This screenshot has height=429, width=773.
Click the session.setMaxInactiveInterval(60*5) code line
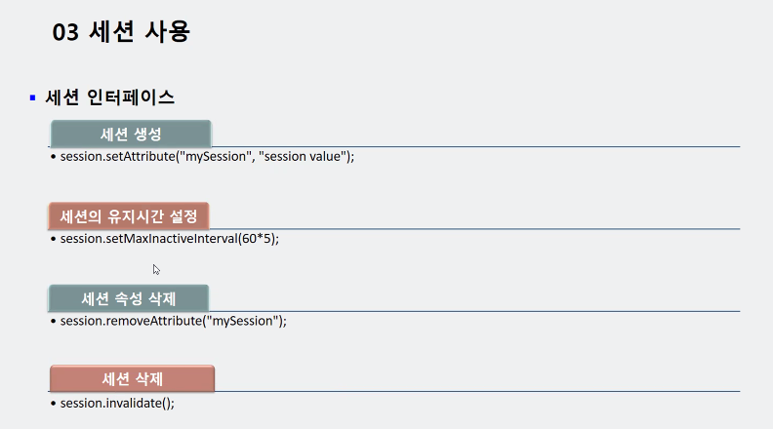[170, 239]
